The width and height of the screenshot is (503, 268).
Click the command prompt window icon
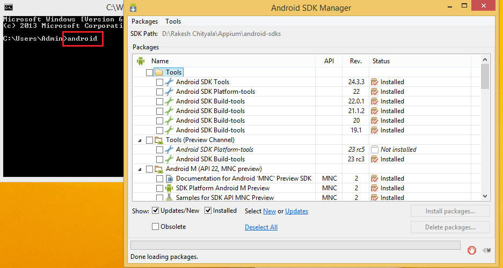pos(9,8)
